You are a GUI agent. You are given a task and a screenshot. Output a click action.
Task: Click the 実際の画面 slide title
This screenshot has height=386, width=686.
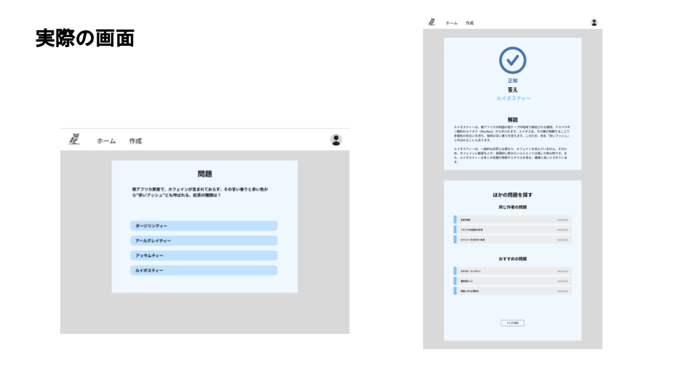tap(85, 39)
